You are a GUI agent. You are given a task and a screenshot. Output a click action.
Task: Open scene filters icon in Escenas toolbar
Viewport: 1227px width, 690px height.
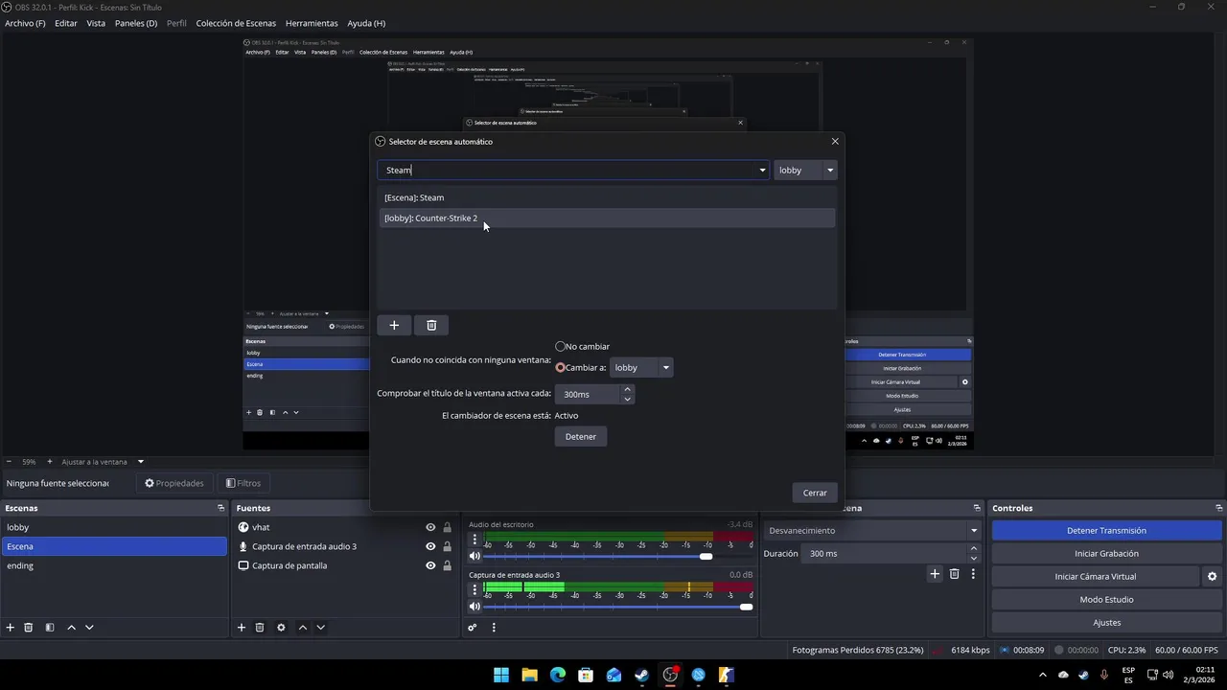(50, 628)
